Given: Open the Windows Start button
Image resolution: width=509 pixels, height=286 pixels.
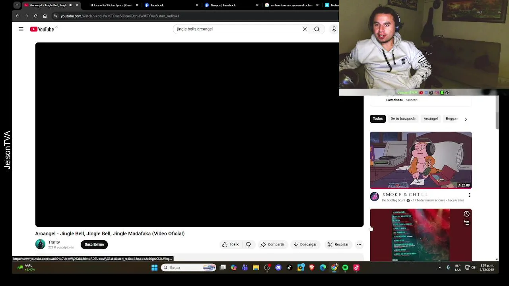Looking at the screenshot, I should click(x=154, y=268).
